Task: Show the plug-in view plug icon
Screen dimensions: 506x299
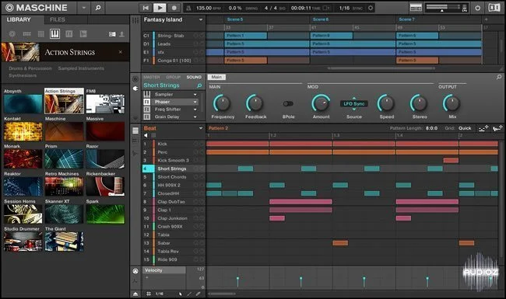Action: pos(135,89)
